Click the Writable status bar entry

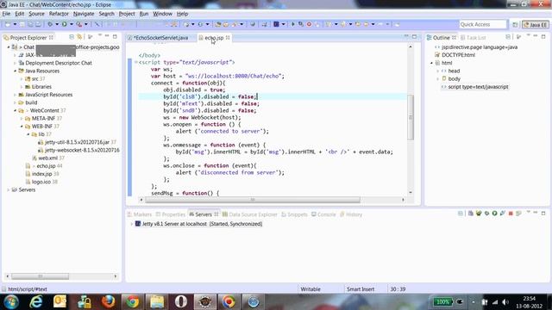(x=310, y=289)
